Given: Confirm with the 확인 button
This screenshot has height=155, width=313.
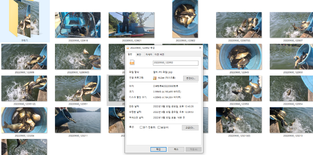Looking at the screenshot, I should tap(158, 149).
